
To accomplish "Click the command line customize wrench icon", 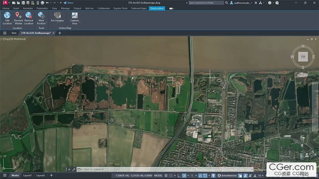I will coord(74,169).
